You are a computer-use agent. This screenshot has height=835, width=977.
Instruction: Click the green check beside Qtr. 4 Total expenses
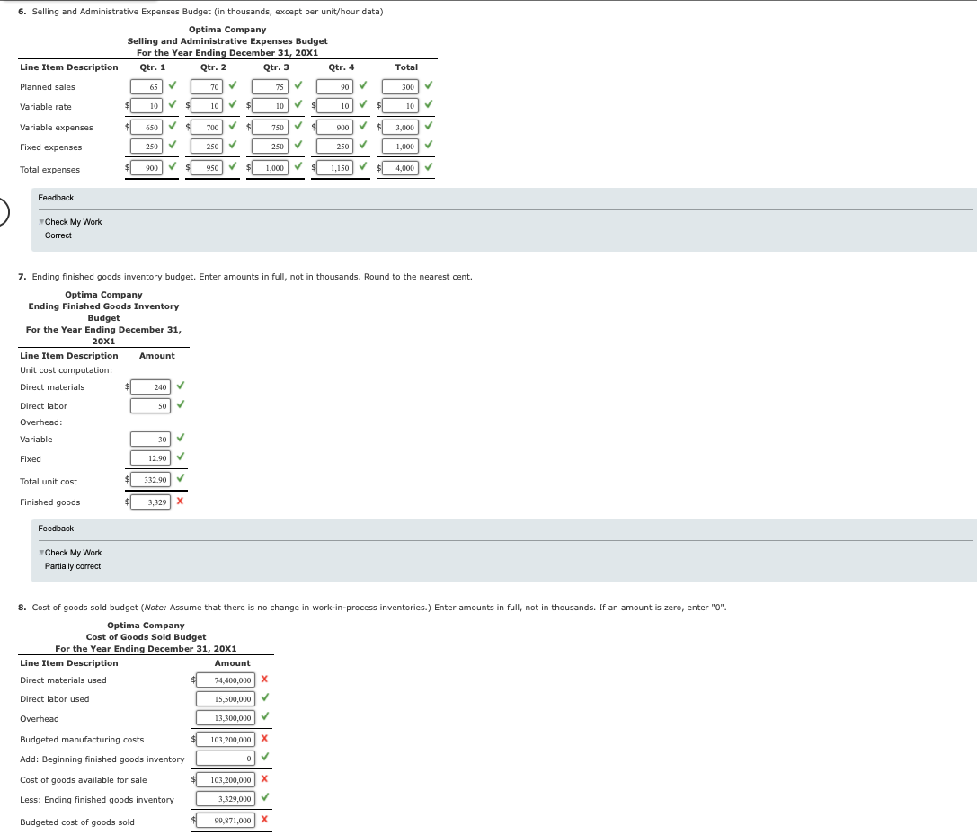pyautogui.click(x=362, y=166)
